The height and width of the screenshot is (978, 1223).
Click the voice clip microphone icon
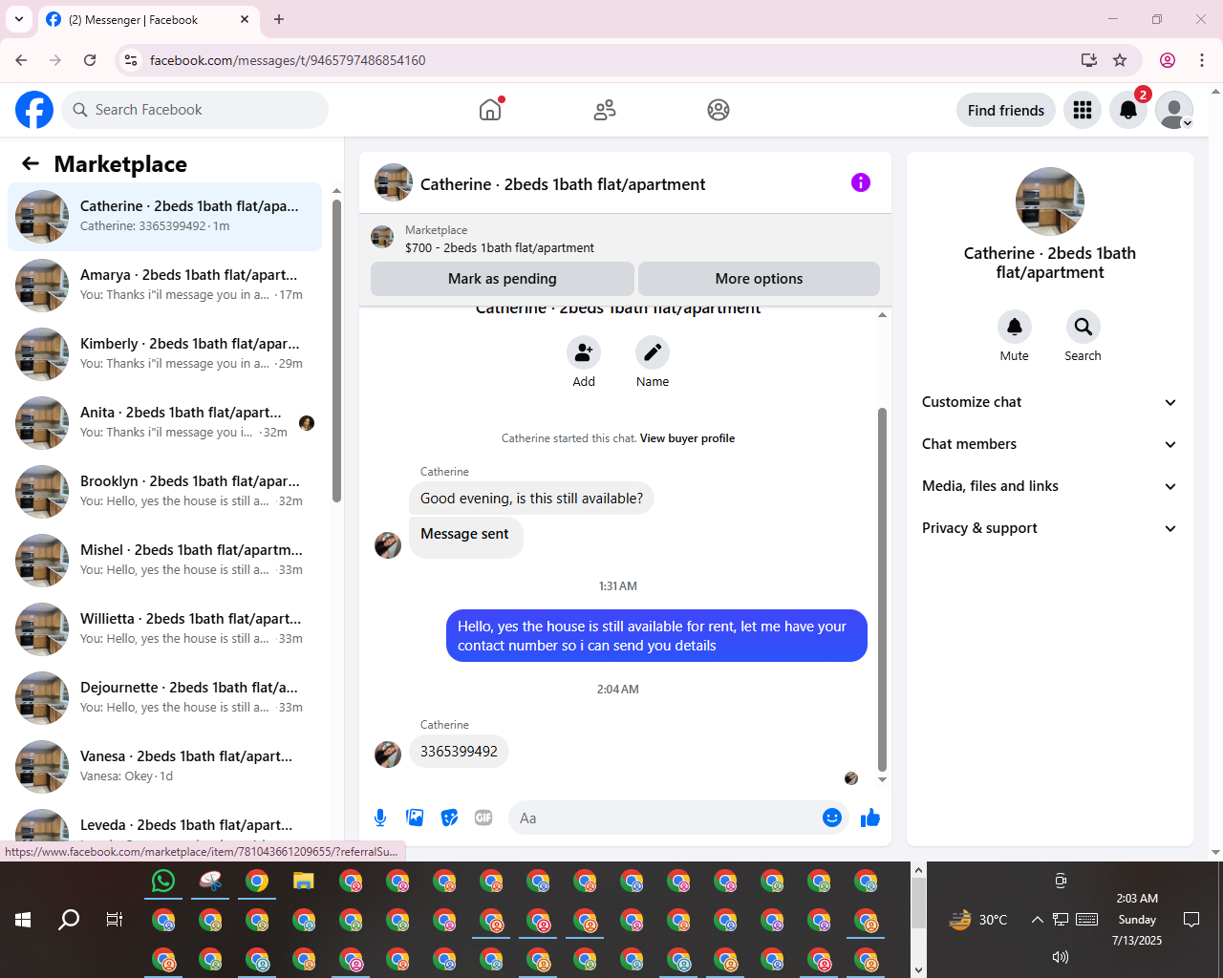point(380,818)
